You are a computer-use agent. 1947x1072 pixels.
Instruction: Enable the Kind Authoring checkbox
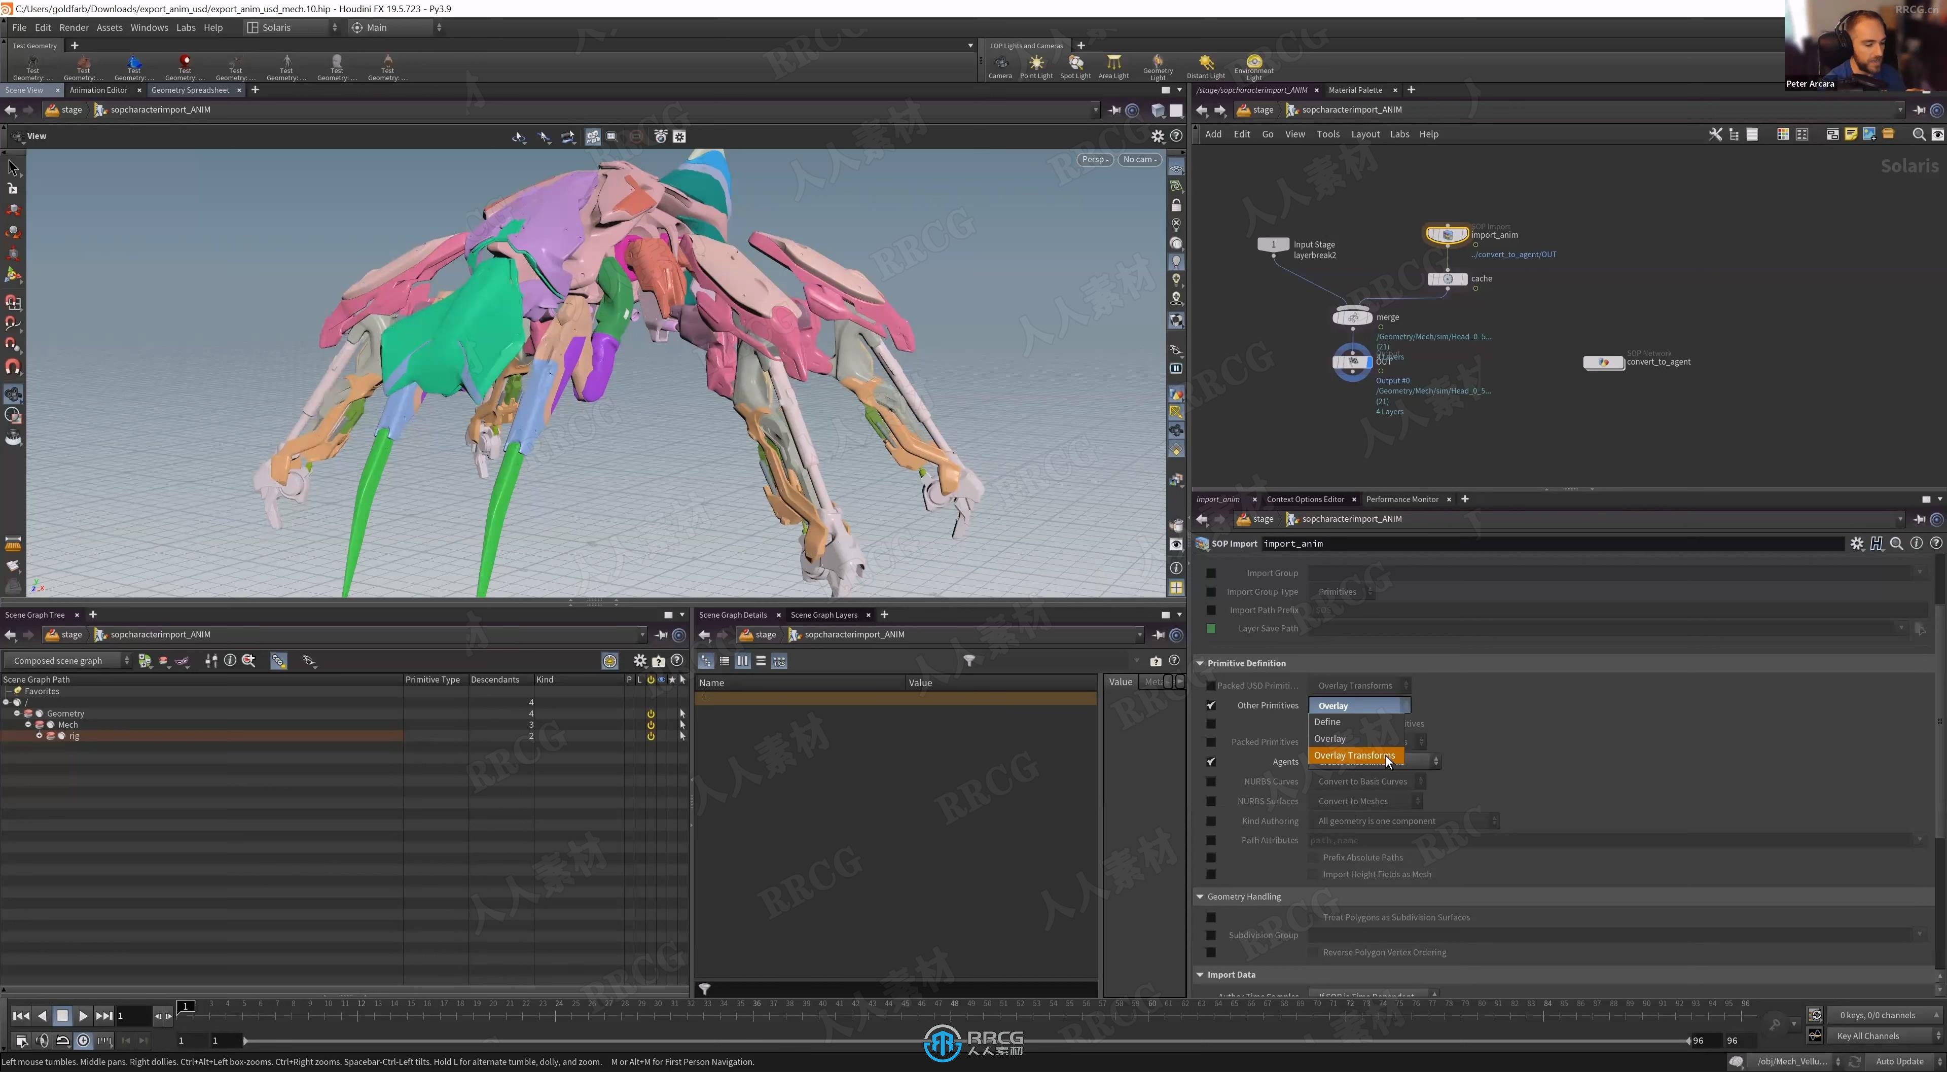coord(1211,821)
